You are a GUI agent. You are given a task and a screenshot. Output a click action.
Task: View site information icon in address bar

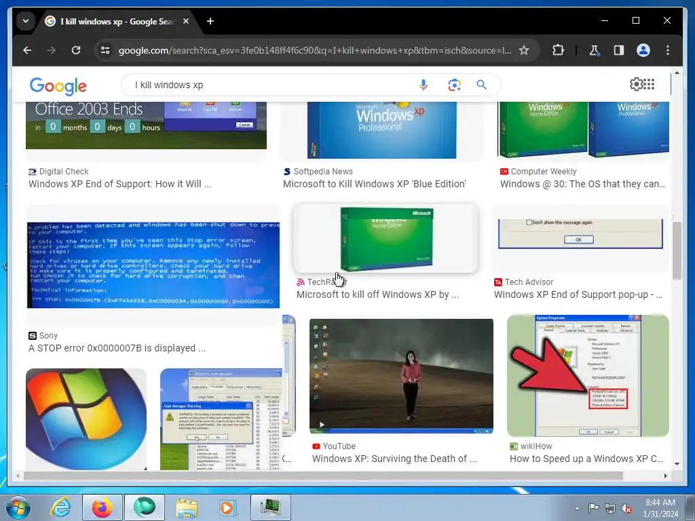[105, 50]
